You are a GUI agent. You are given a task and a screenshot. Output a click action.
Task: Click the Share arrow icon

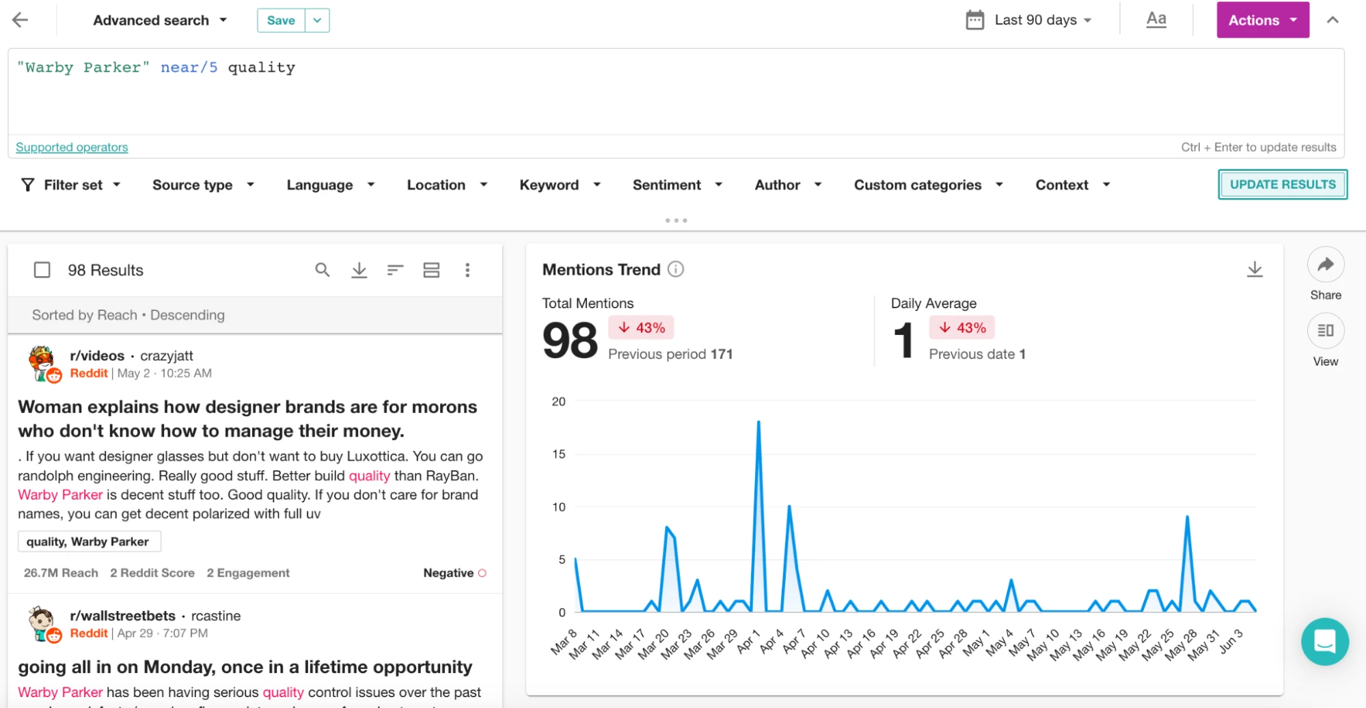pos(1326,264)
